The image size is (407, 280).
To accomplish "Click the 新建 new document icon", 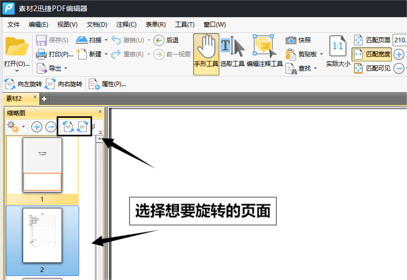I will pyautogui.click(x=82, y=54).
